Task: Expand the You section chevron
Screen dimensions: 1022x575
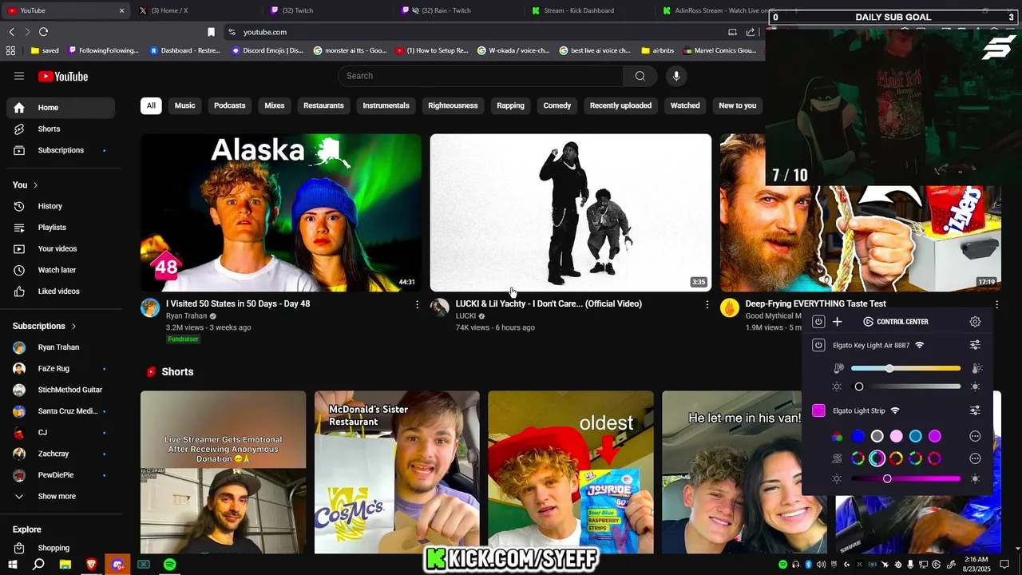Action: pyautogui.click(x=35, y=185)
